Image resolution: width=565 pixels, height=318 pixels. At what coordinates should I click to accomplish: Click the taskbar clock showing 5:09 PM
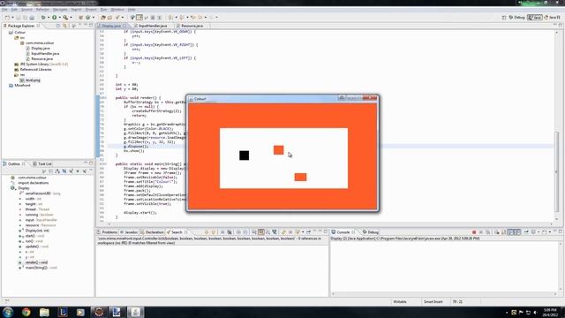(x=550, y=312)
